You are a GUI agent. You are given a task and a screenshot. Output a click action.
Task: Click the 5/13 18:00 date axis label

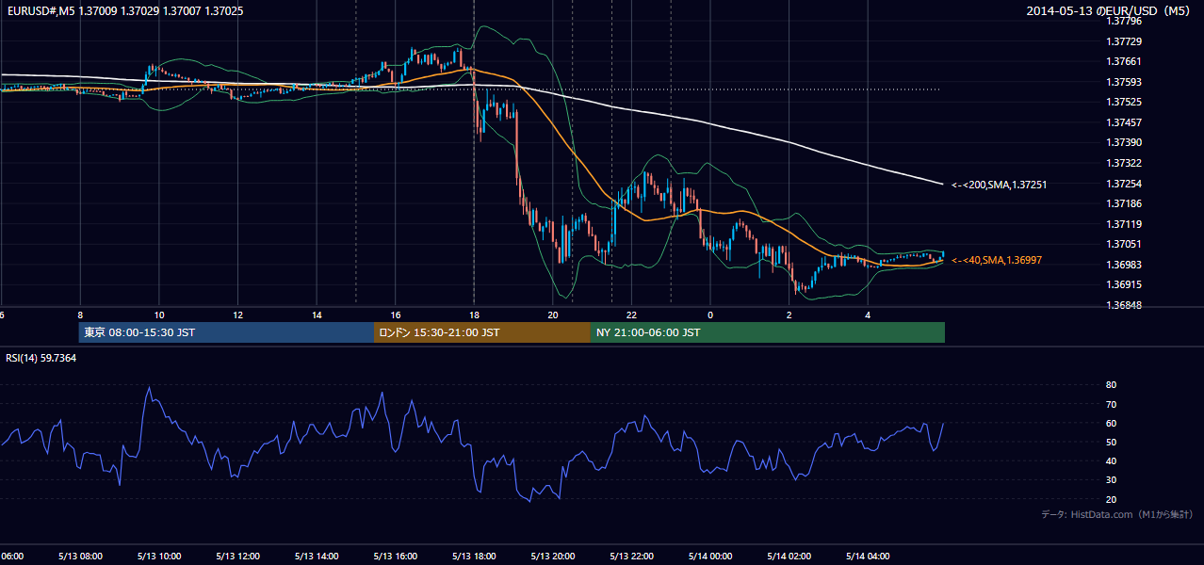pyautogui.click(x=474, y=556)
